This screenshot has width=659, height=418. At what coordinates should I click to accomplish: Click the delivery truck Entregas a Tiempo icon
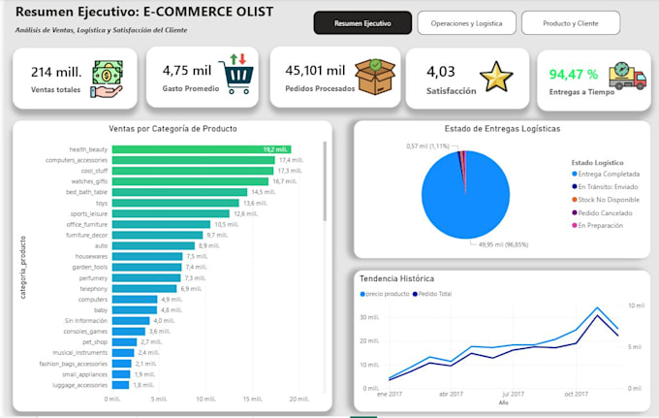click(x=627, y=76)
